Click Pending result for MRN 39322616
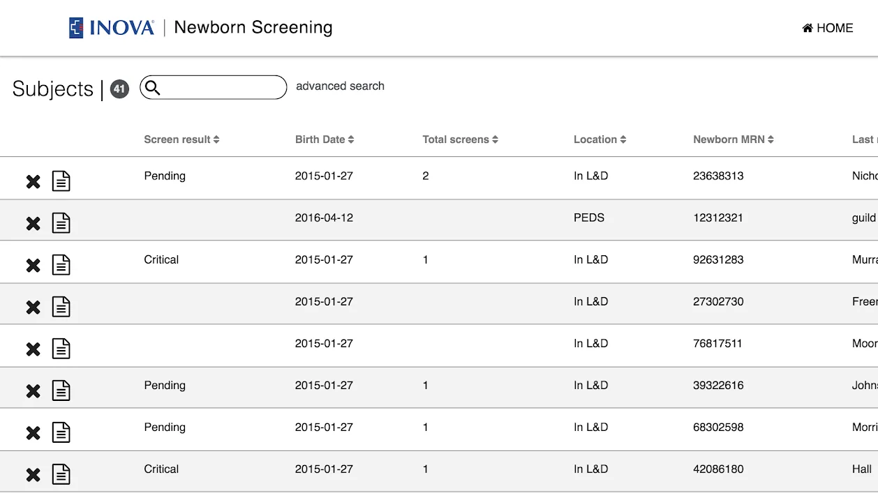 tap(165, 385)
